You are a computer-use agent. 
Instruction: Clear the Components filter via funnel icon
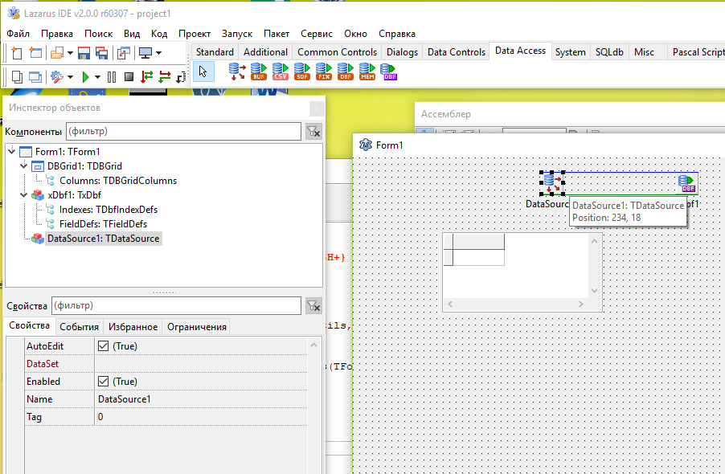coord(313,132)
